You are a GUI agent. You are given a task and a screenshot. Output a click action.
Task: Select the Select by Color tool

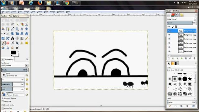point(22,24)
